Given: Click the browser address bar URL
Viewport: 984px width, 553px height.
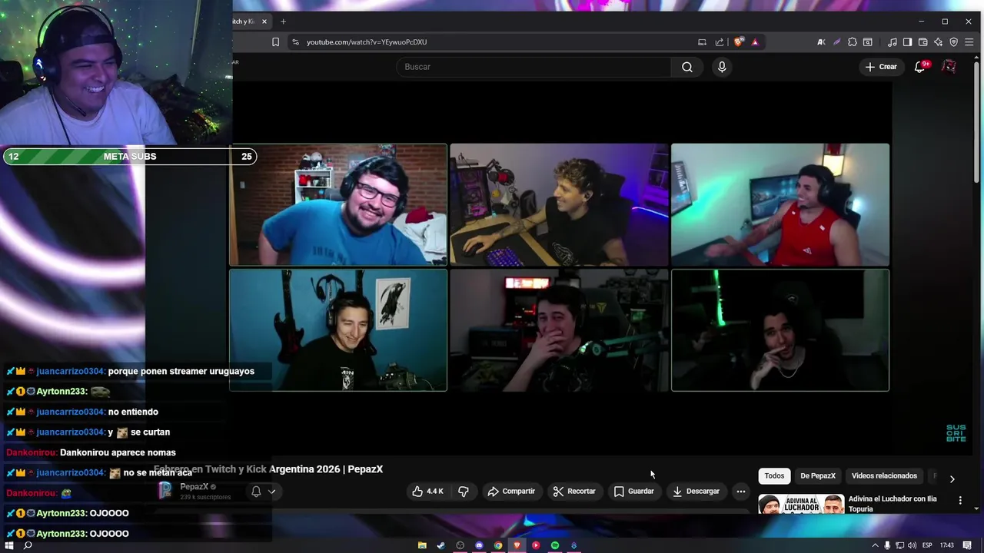Looking at the screenshot, I should coord(367,42).
